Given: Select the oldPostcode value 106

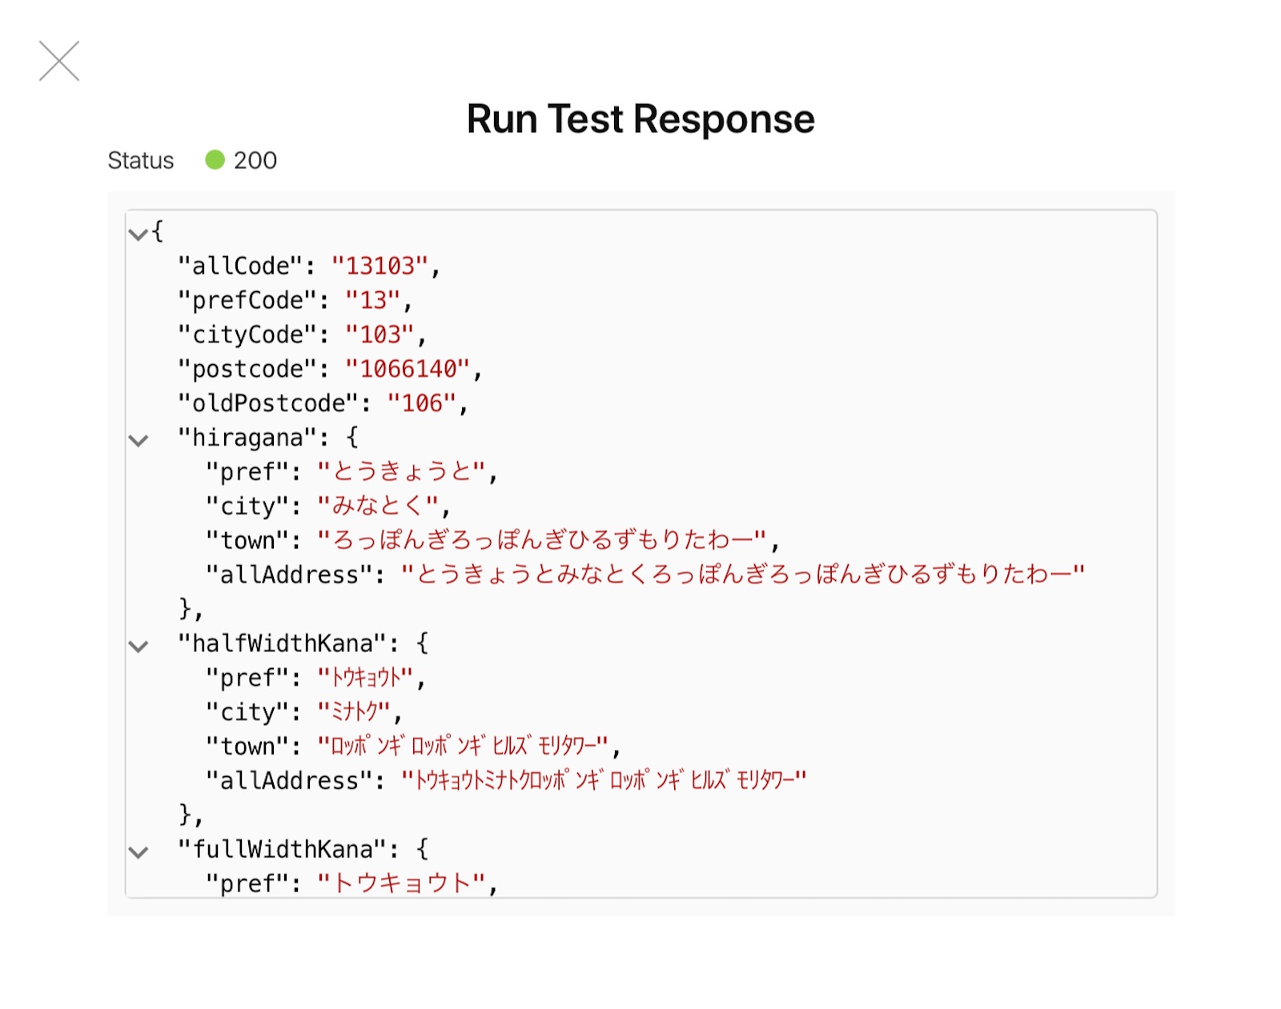Looking at the screenshot, I should 423,402.
